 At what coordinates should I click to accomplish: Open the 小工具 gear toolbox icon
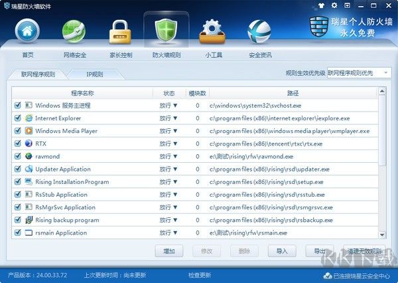(x=212, y=31)
